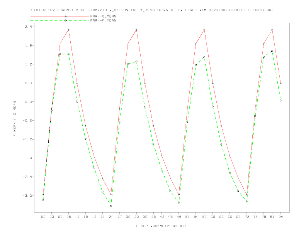306x236 pixels.
Task: Select the O_MEAN peak marker at hour 09
Action: click(68, 30)
